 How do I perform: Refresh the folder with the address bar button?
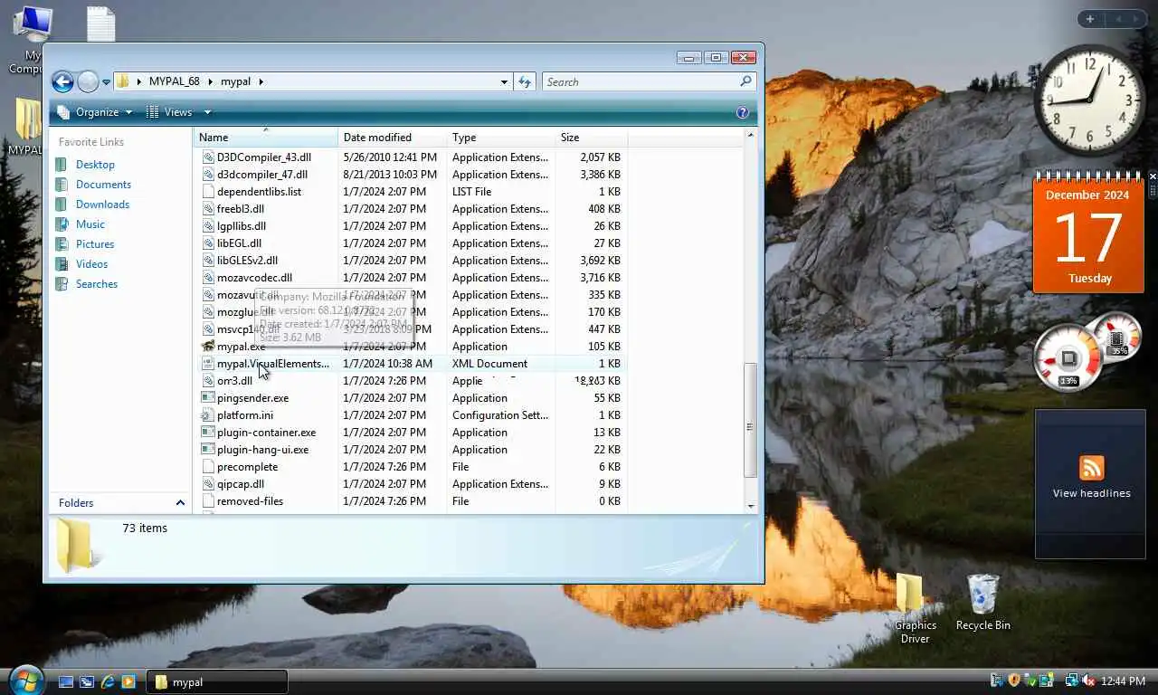525,81
